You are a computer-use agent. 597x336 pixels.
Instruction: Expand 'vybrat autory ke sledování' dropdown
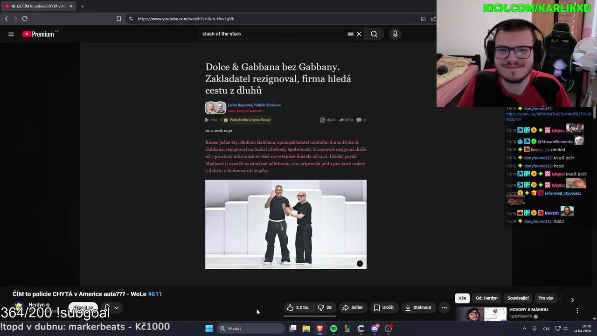pos(246,111)
